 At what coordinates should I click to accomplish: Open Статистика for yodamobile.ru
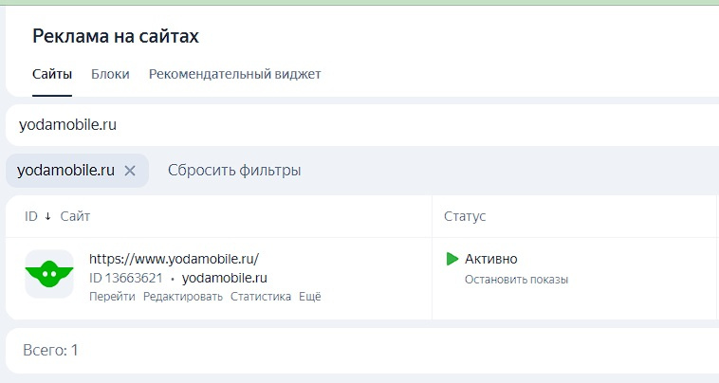tap(261, 297)
